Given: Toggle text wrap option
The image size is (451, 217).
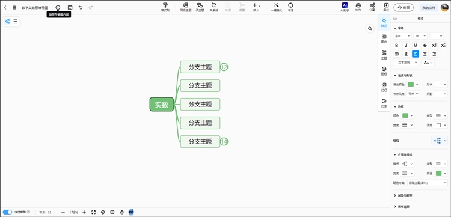Looking at the screenshot, I should pyautogui.click(x=397, y=53).
